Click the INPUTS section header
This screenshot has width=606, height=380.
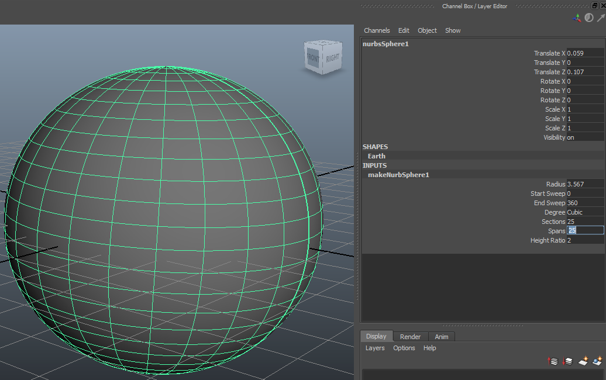(374, 165)
